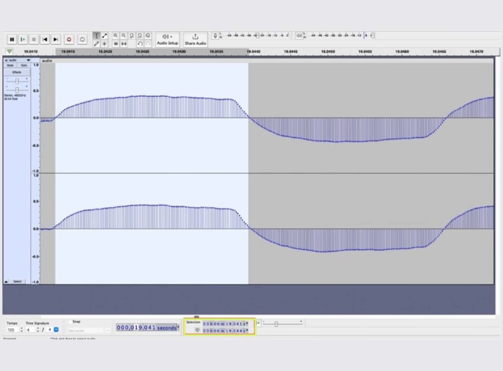Click the upper channel vertical scale 0.5 mark

pyautogui.click(x=35, y=91)
